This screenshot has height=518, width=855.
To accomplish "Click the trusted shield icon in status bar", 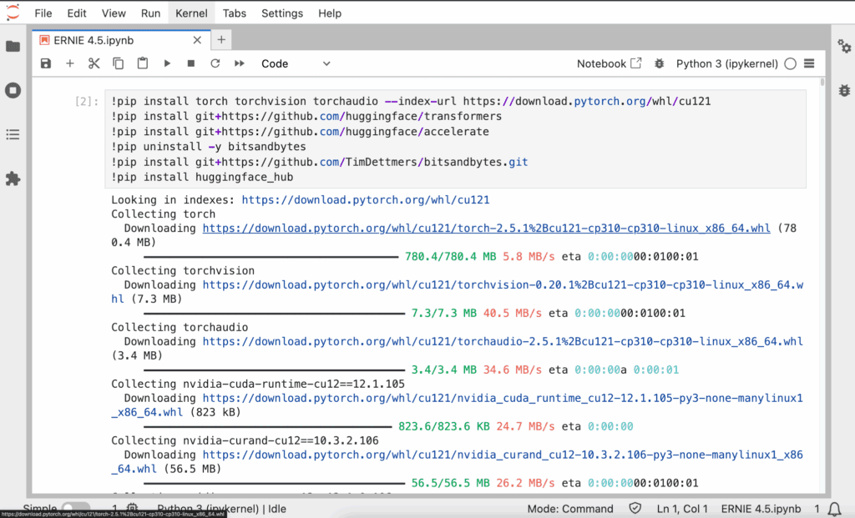I will [635, 509].
